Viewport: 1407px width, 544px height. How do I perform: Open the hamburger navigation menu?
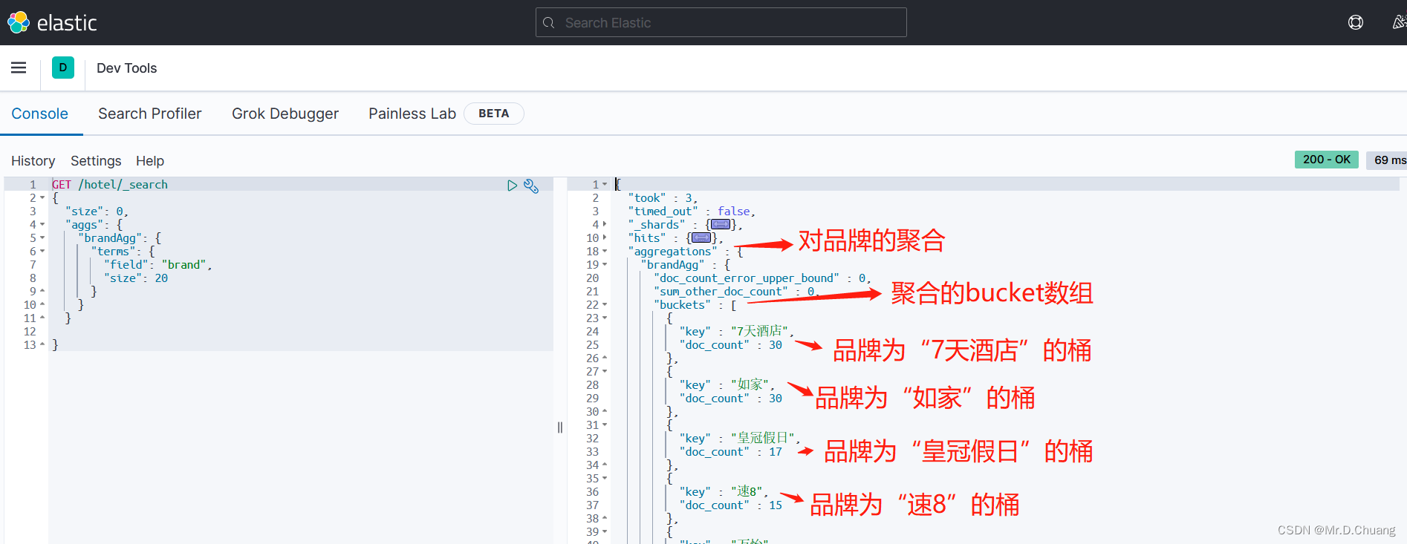click(19, 68)
